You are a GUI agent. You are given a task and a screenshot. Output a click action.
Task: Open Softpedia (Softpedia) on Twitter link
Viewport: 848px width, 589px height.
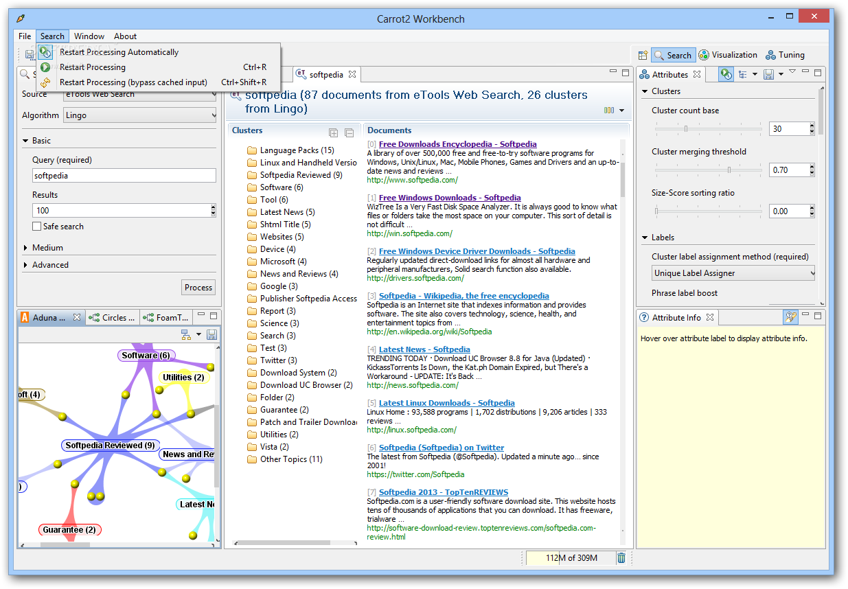(x=442, y=448)
